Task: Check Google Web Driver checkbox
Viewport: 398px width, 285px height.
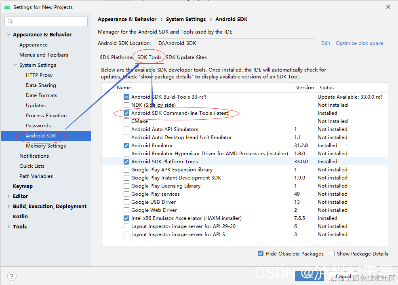Action: tap(126, 210)
